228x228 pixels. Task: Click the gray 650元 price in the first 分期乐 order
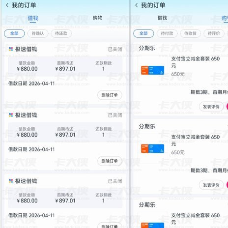click(x=178, y=74)
